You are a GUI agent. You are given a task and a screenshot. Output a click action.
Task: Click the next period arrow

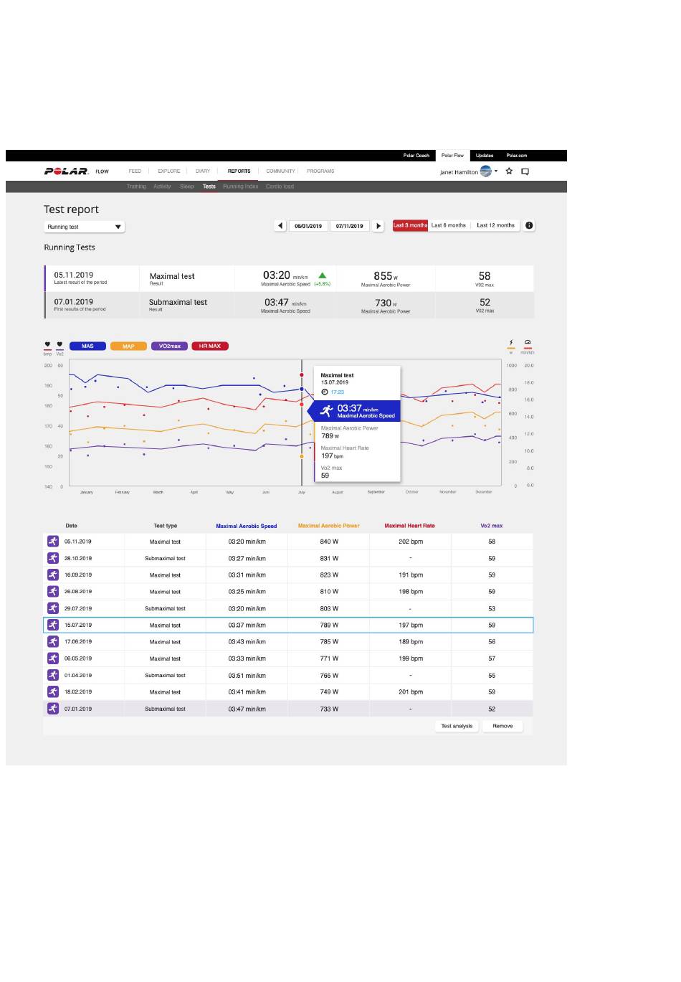click(x=378, y=226)
